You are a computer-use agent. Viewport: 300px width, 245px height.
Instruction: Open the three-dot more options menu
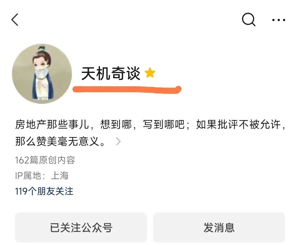(279, 20)
